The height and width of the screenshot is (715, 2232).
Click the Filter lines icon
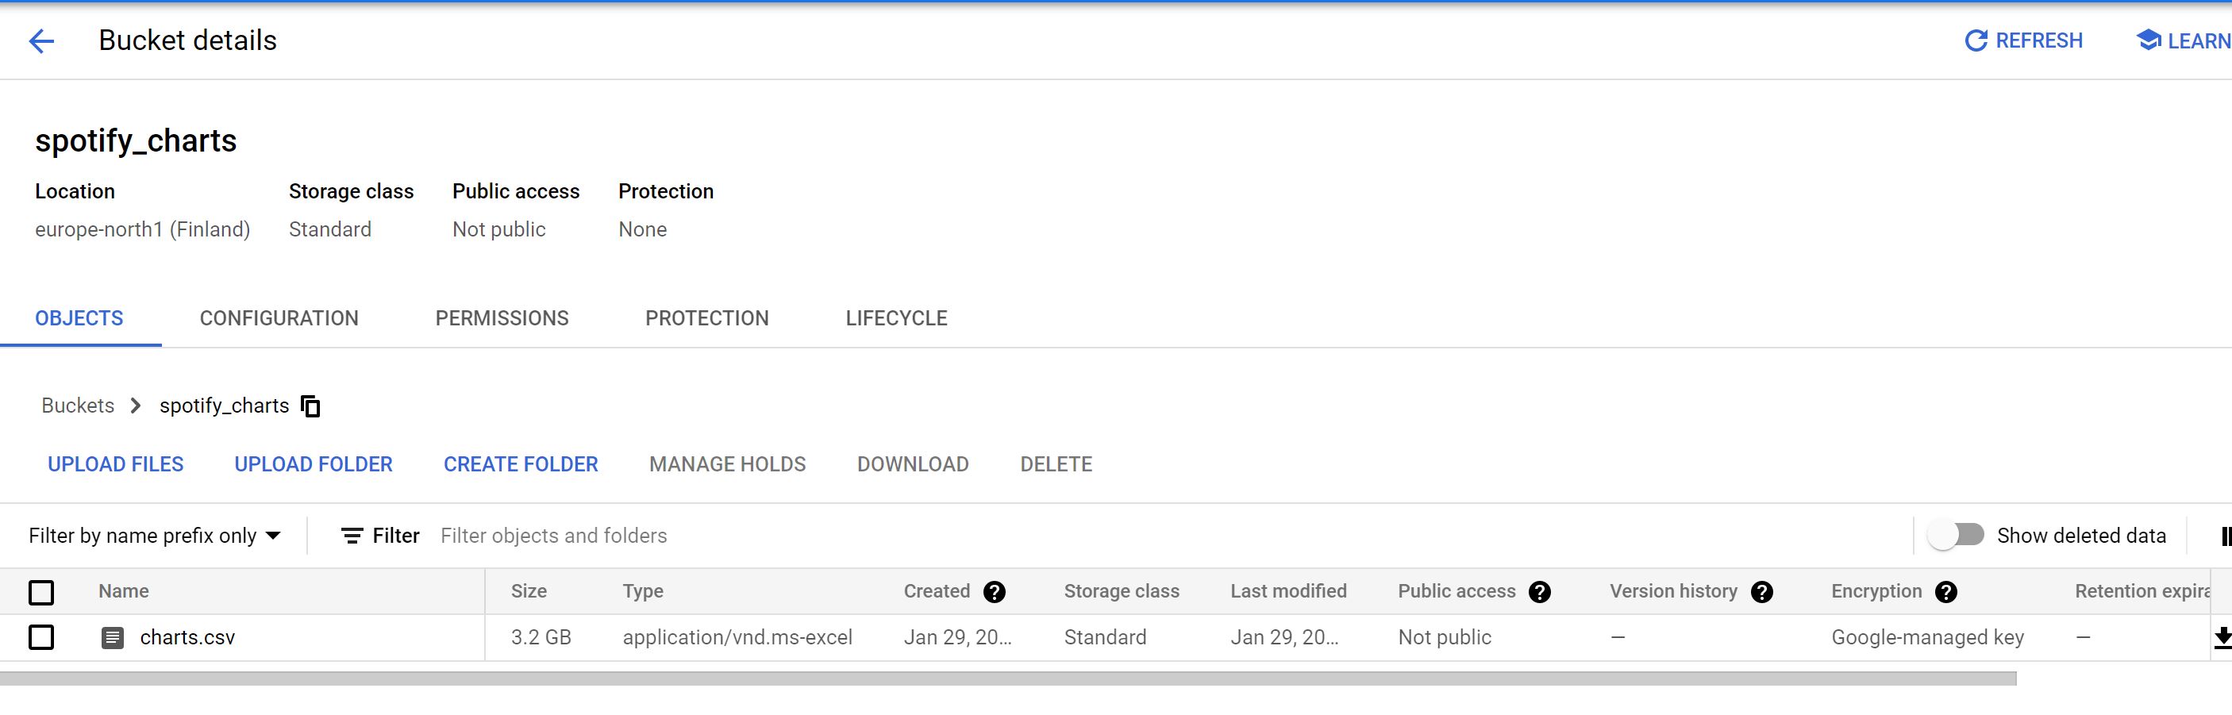tap(352, 536)
